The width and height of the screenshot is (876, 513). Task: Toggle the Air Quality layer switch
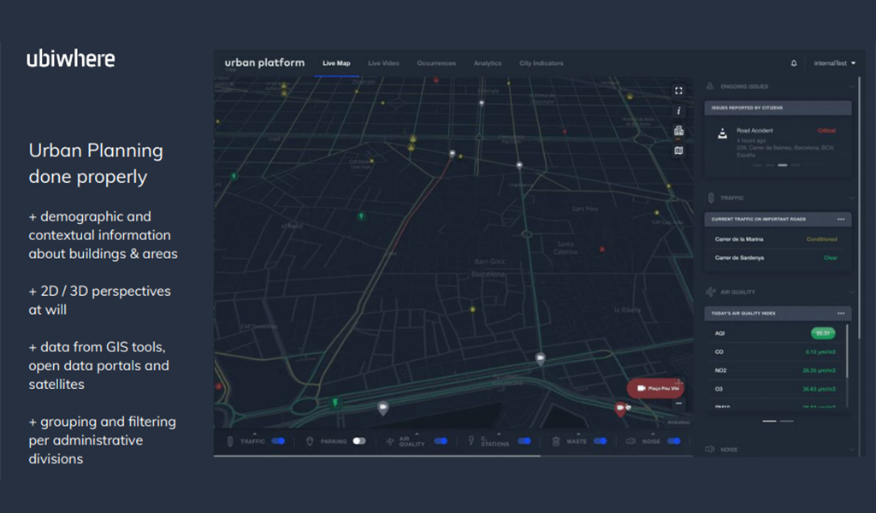441,441
